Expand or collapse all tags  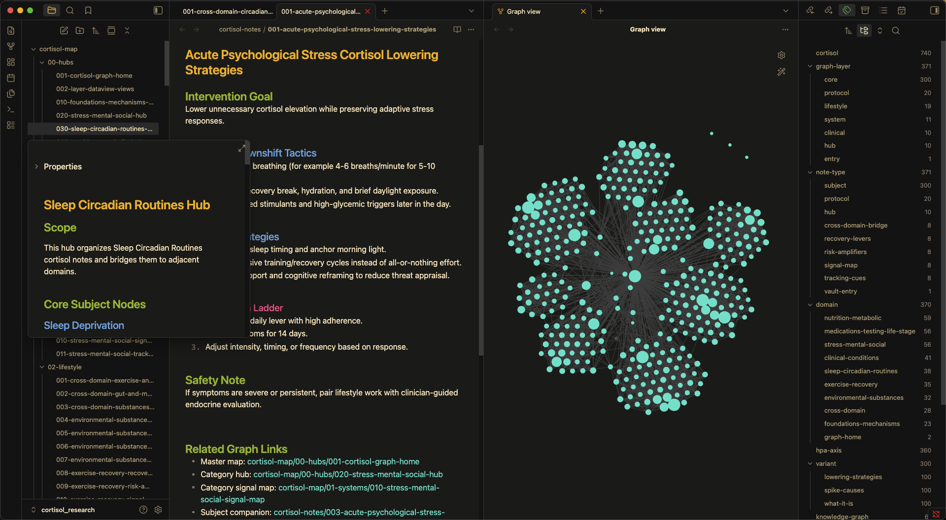click(x=880, y=31)
